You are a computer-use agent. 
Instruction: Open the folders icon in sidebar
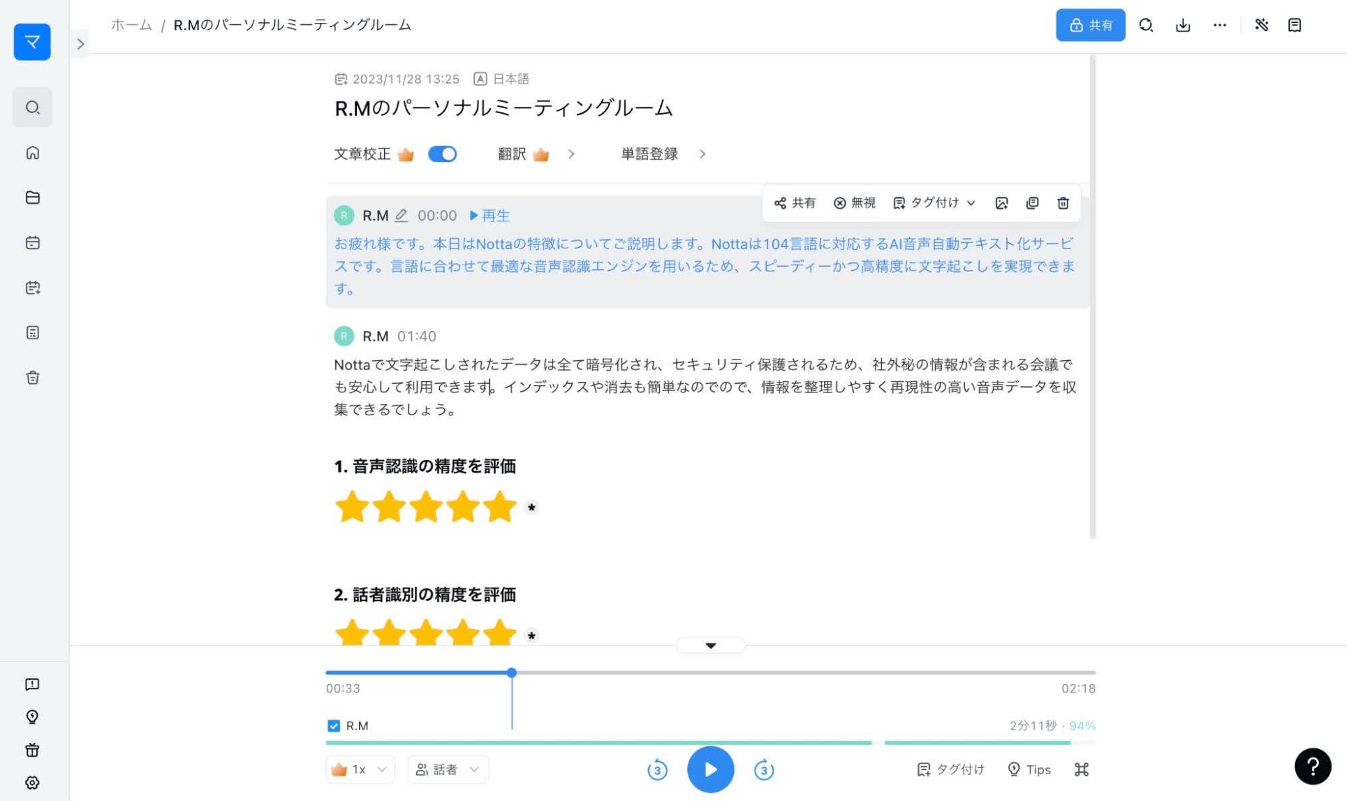tap(32, 198)
